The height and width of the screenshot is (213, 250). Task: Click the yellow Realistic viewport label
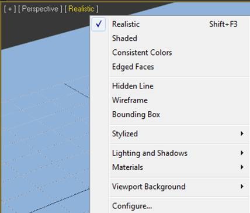click(81, 9)
